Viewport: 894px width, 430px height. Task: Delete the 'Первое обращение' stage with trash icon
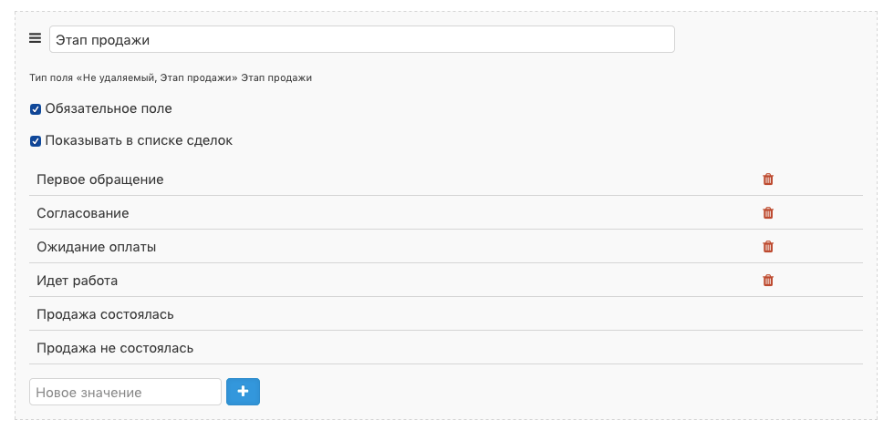pyautogui.click(x=768, y=179)
